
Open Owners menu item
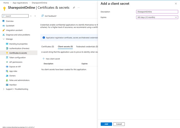tap(12, 76)
